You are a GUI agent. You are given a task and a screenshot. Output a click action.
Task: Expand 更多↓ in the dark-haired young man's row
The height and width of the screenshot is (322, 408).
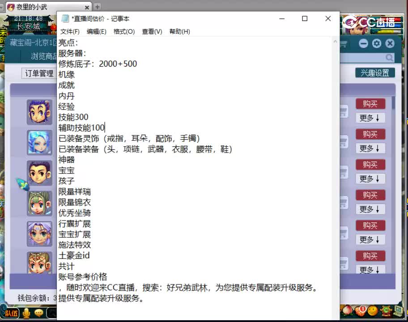(x=370, y=179)
